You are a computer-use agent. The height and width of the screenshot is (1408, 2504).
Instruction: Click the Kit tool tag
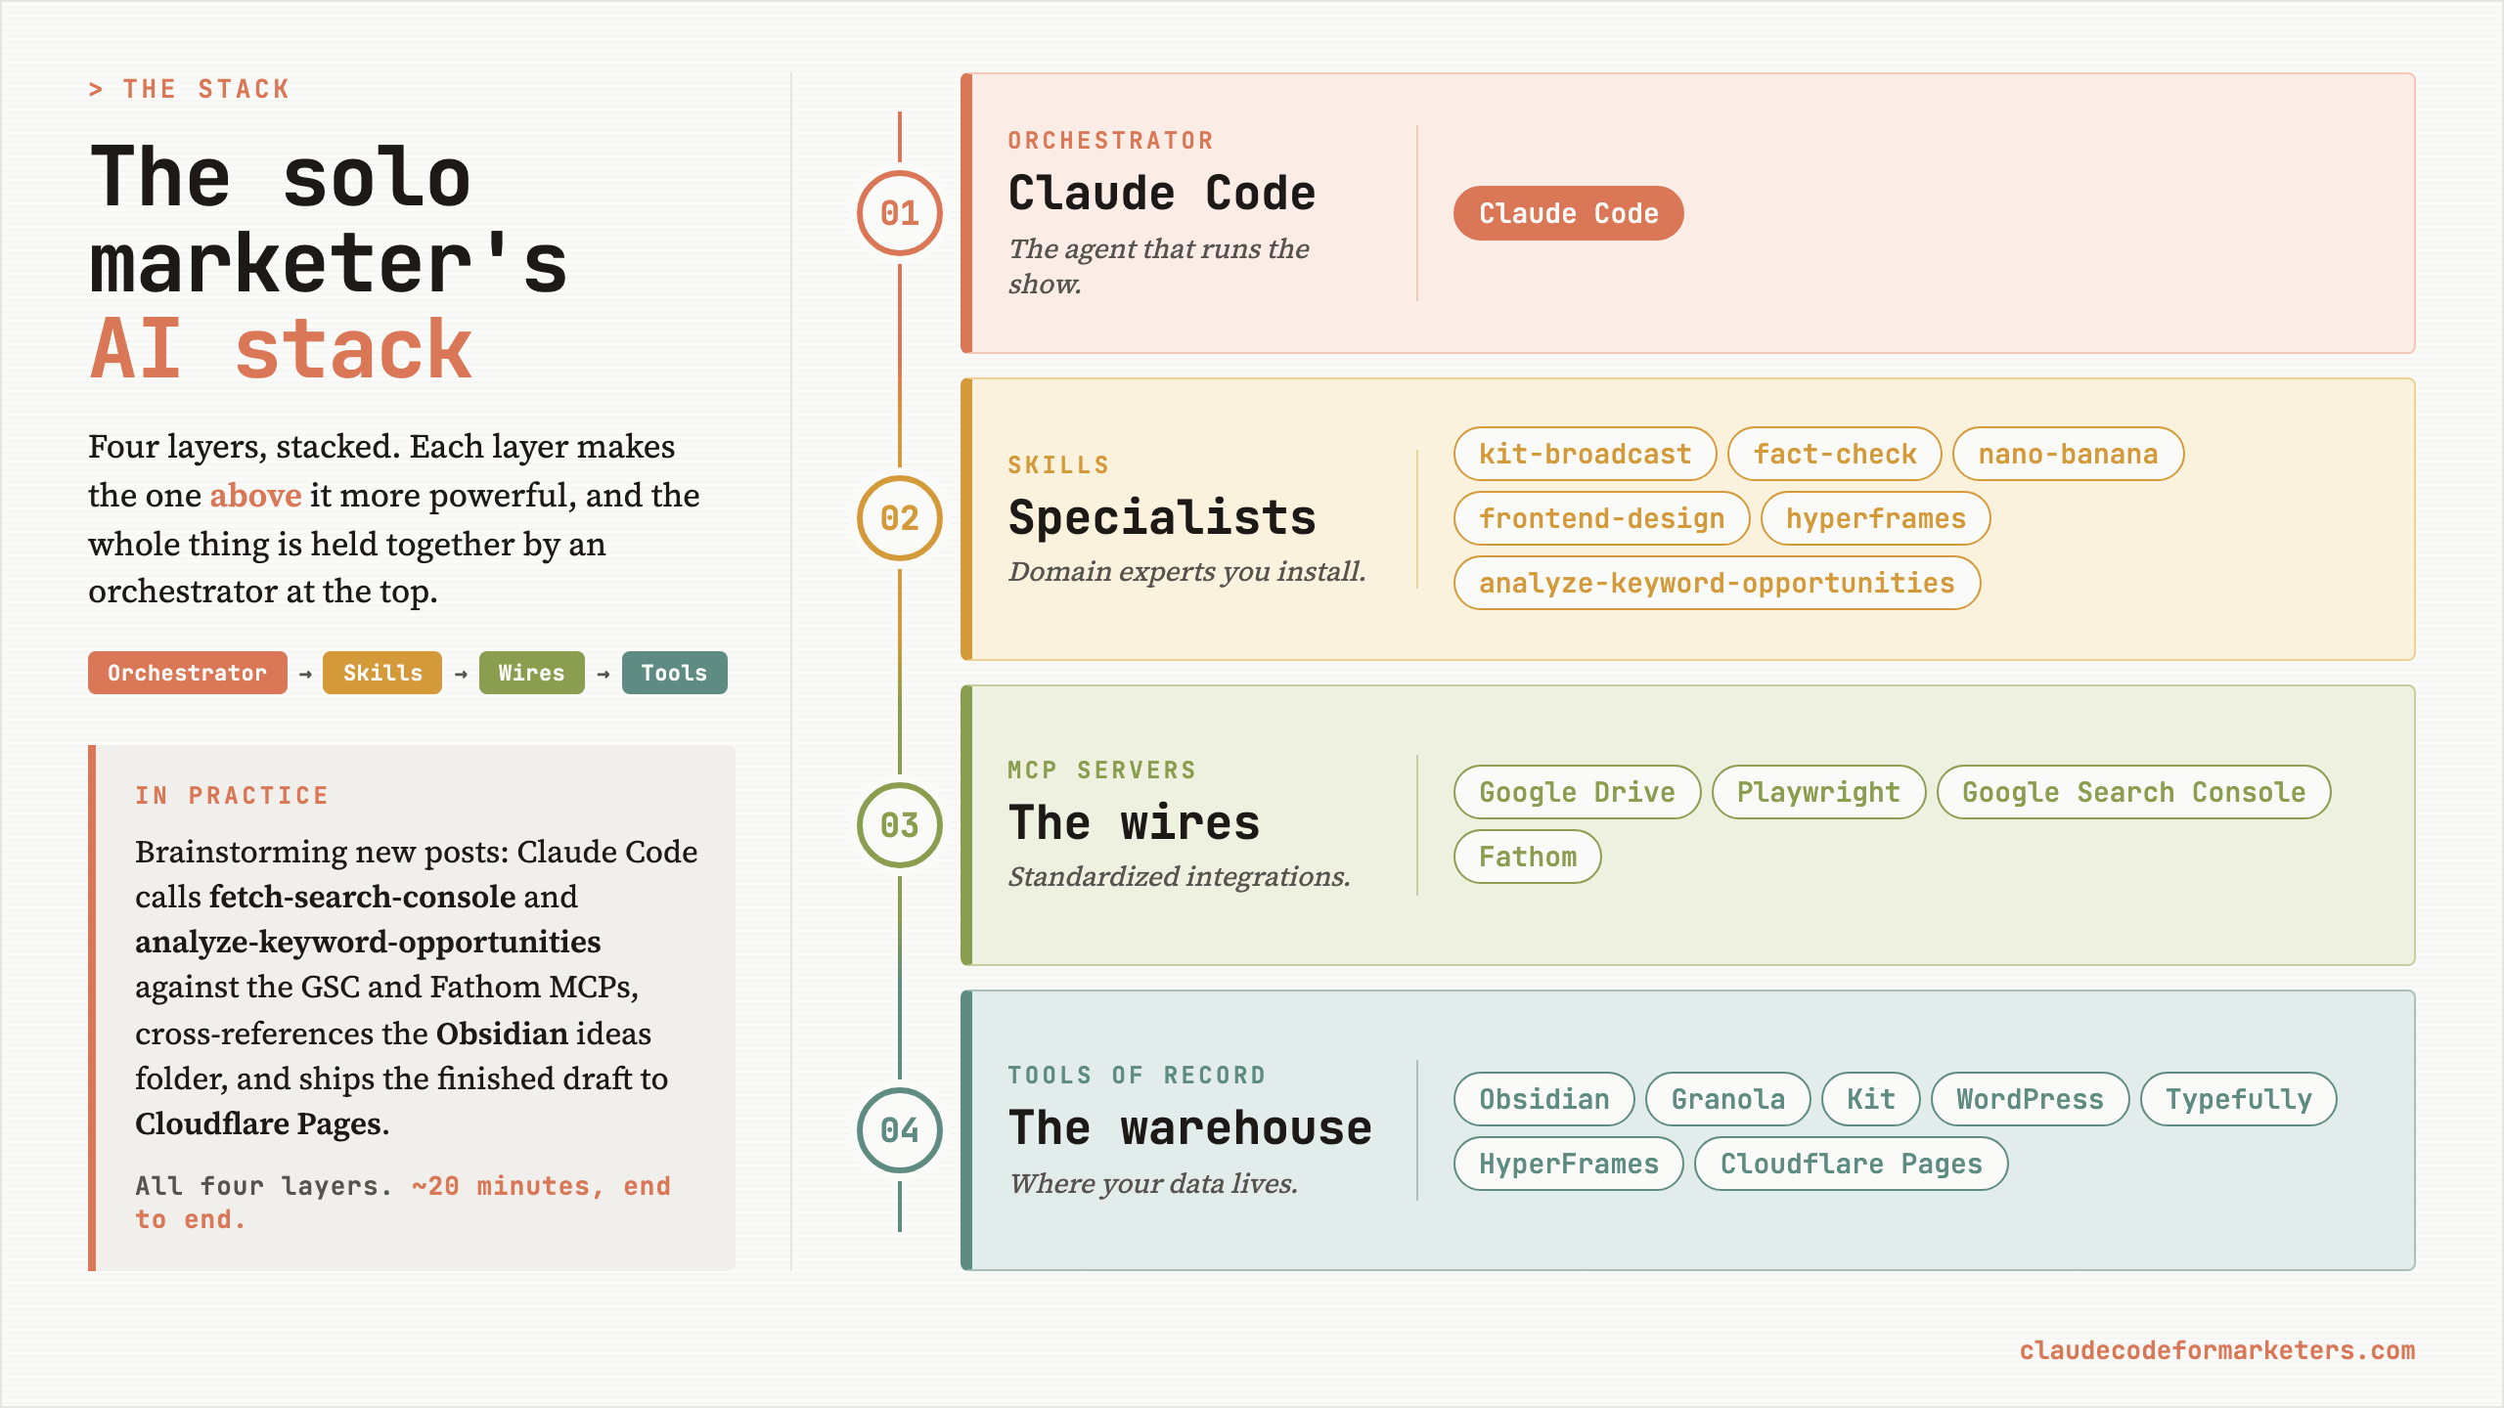(1870, 1099)
